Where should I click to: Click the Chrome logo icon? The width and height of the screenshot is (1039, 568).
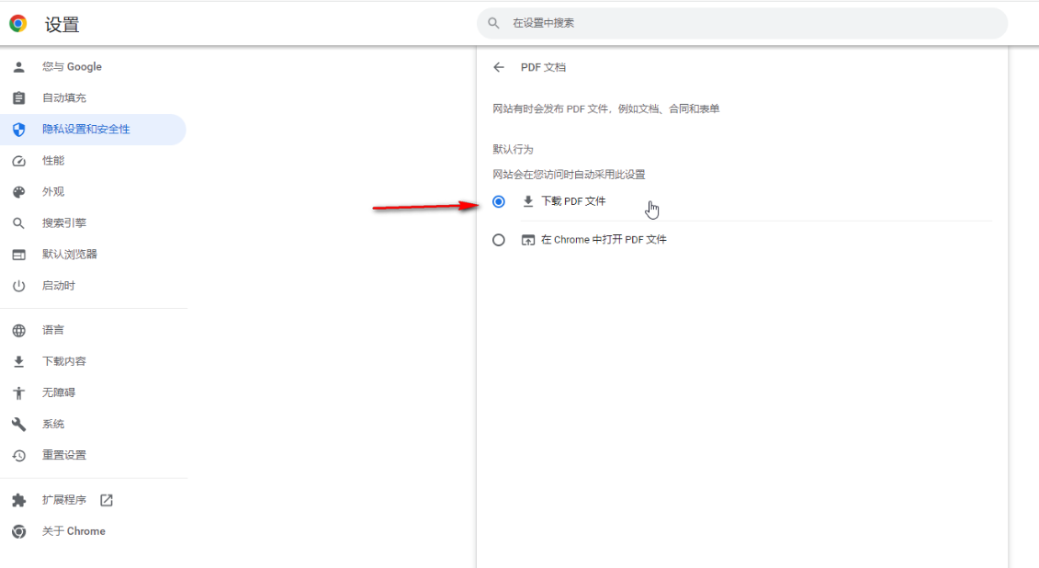[18, 24]
